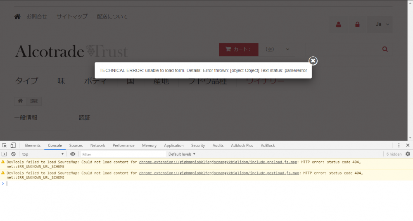Image resolution: width=413 pixels, height=221 pixels.
Task: Open the お問合せ contact link
Action: 37,16
